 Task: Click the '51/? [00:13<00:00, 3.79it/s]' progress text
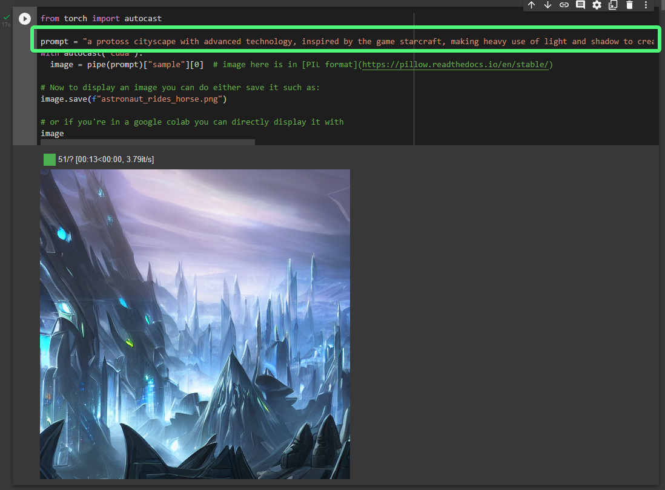pyautogui.click(x=106, y=160)
